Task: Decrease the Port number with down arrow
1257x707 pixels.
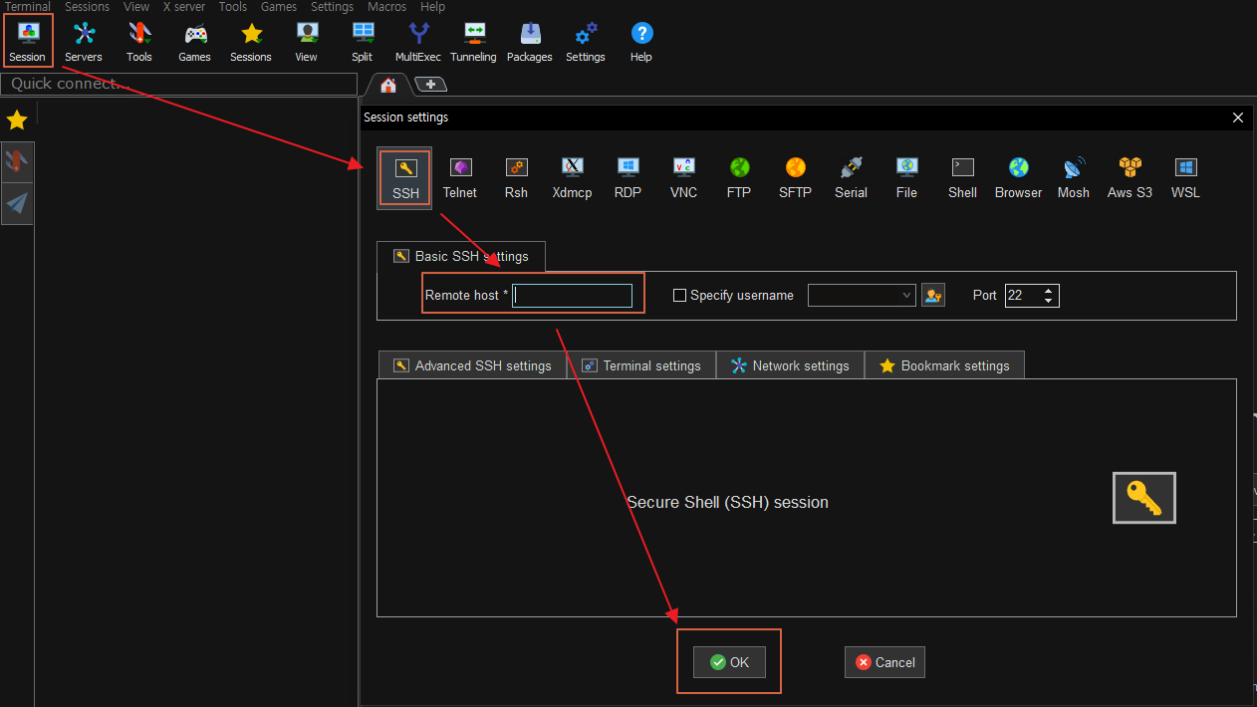Action: point(1048,301)
